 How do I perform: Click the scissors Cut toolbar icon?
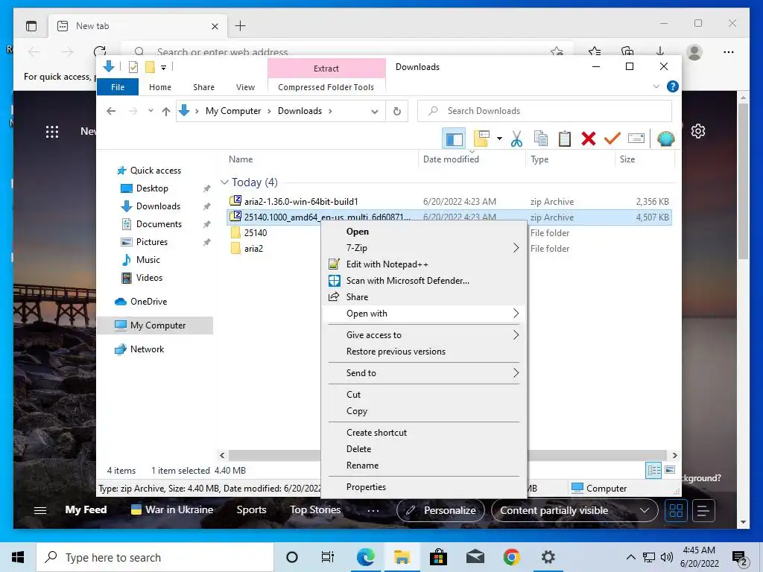(516, 139)
